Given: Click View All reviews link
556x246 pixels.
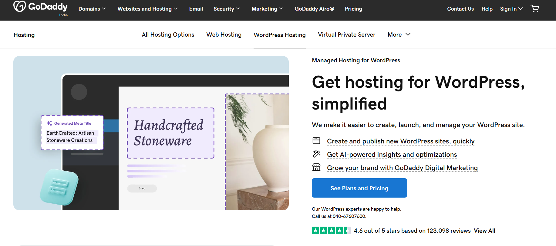Looking at the screenshot, I should pos(484,231).
